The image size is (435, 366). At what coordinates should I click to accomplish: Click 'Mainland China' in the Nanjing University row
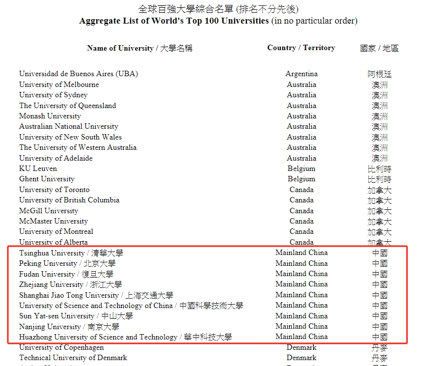pyautogui.click(x=301, y=326)
